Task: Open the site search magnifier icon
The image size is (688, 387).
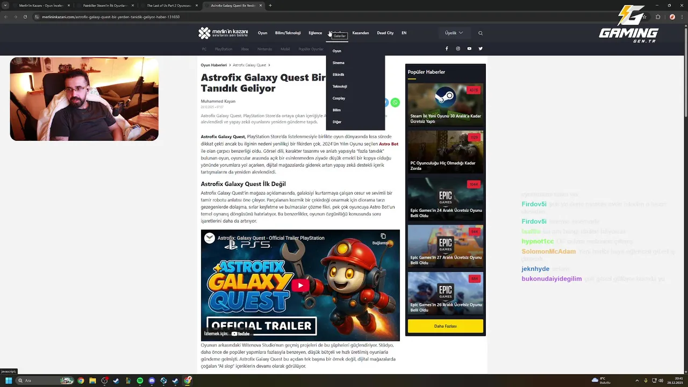Action: 481,33
